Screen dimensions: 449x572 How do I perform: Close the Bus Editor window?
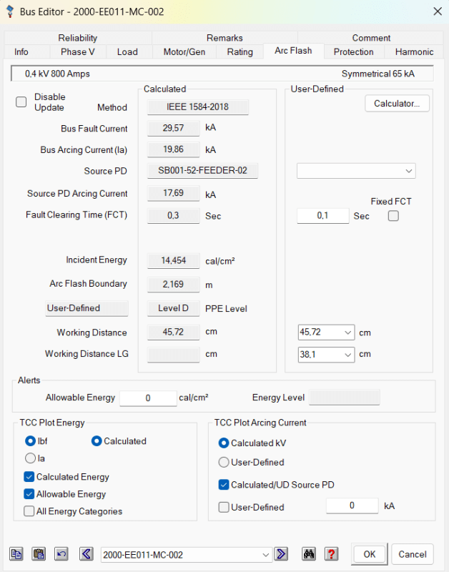[438, 11]
